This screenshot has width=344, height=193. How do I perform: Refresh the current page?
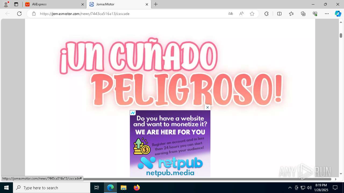(x=19, y=14)
